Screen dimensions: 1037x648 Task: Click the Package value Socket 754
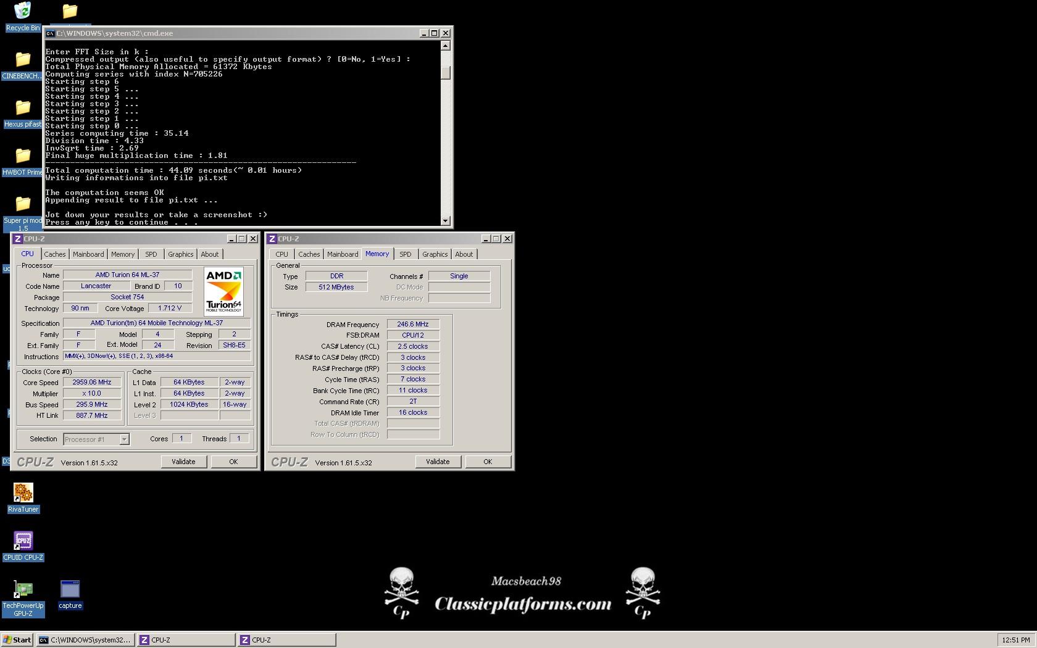(x=127, y=297)
